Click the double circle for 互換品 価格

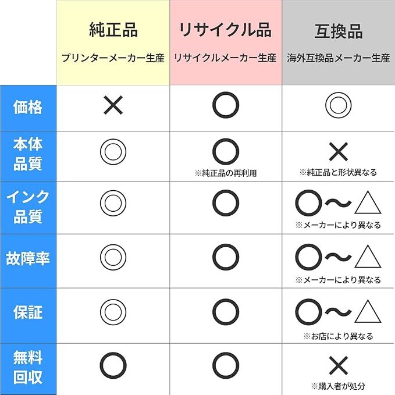pyautogui.click(x=338, y=105)
